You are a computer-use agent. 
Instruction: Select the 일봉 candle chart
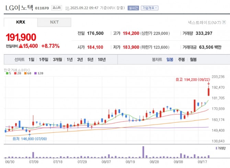click(170, 60)
